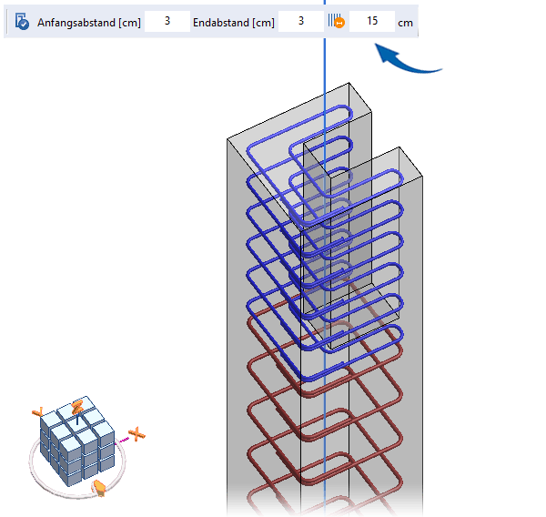Click the Endabstand [cm] label

click(x=234, y=23)
